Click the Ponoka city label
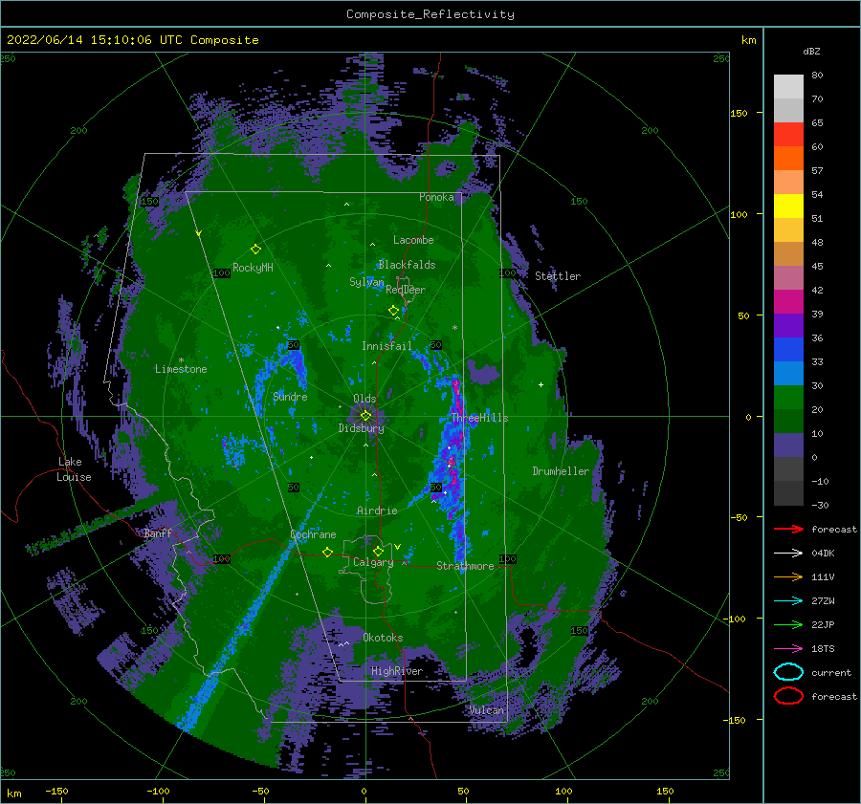Viewport: 861px width, 804px height. point(436,197)
